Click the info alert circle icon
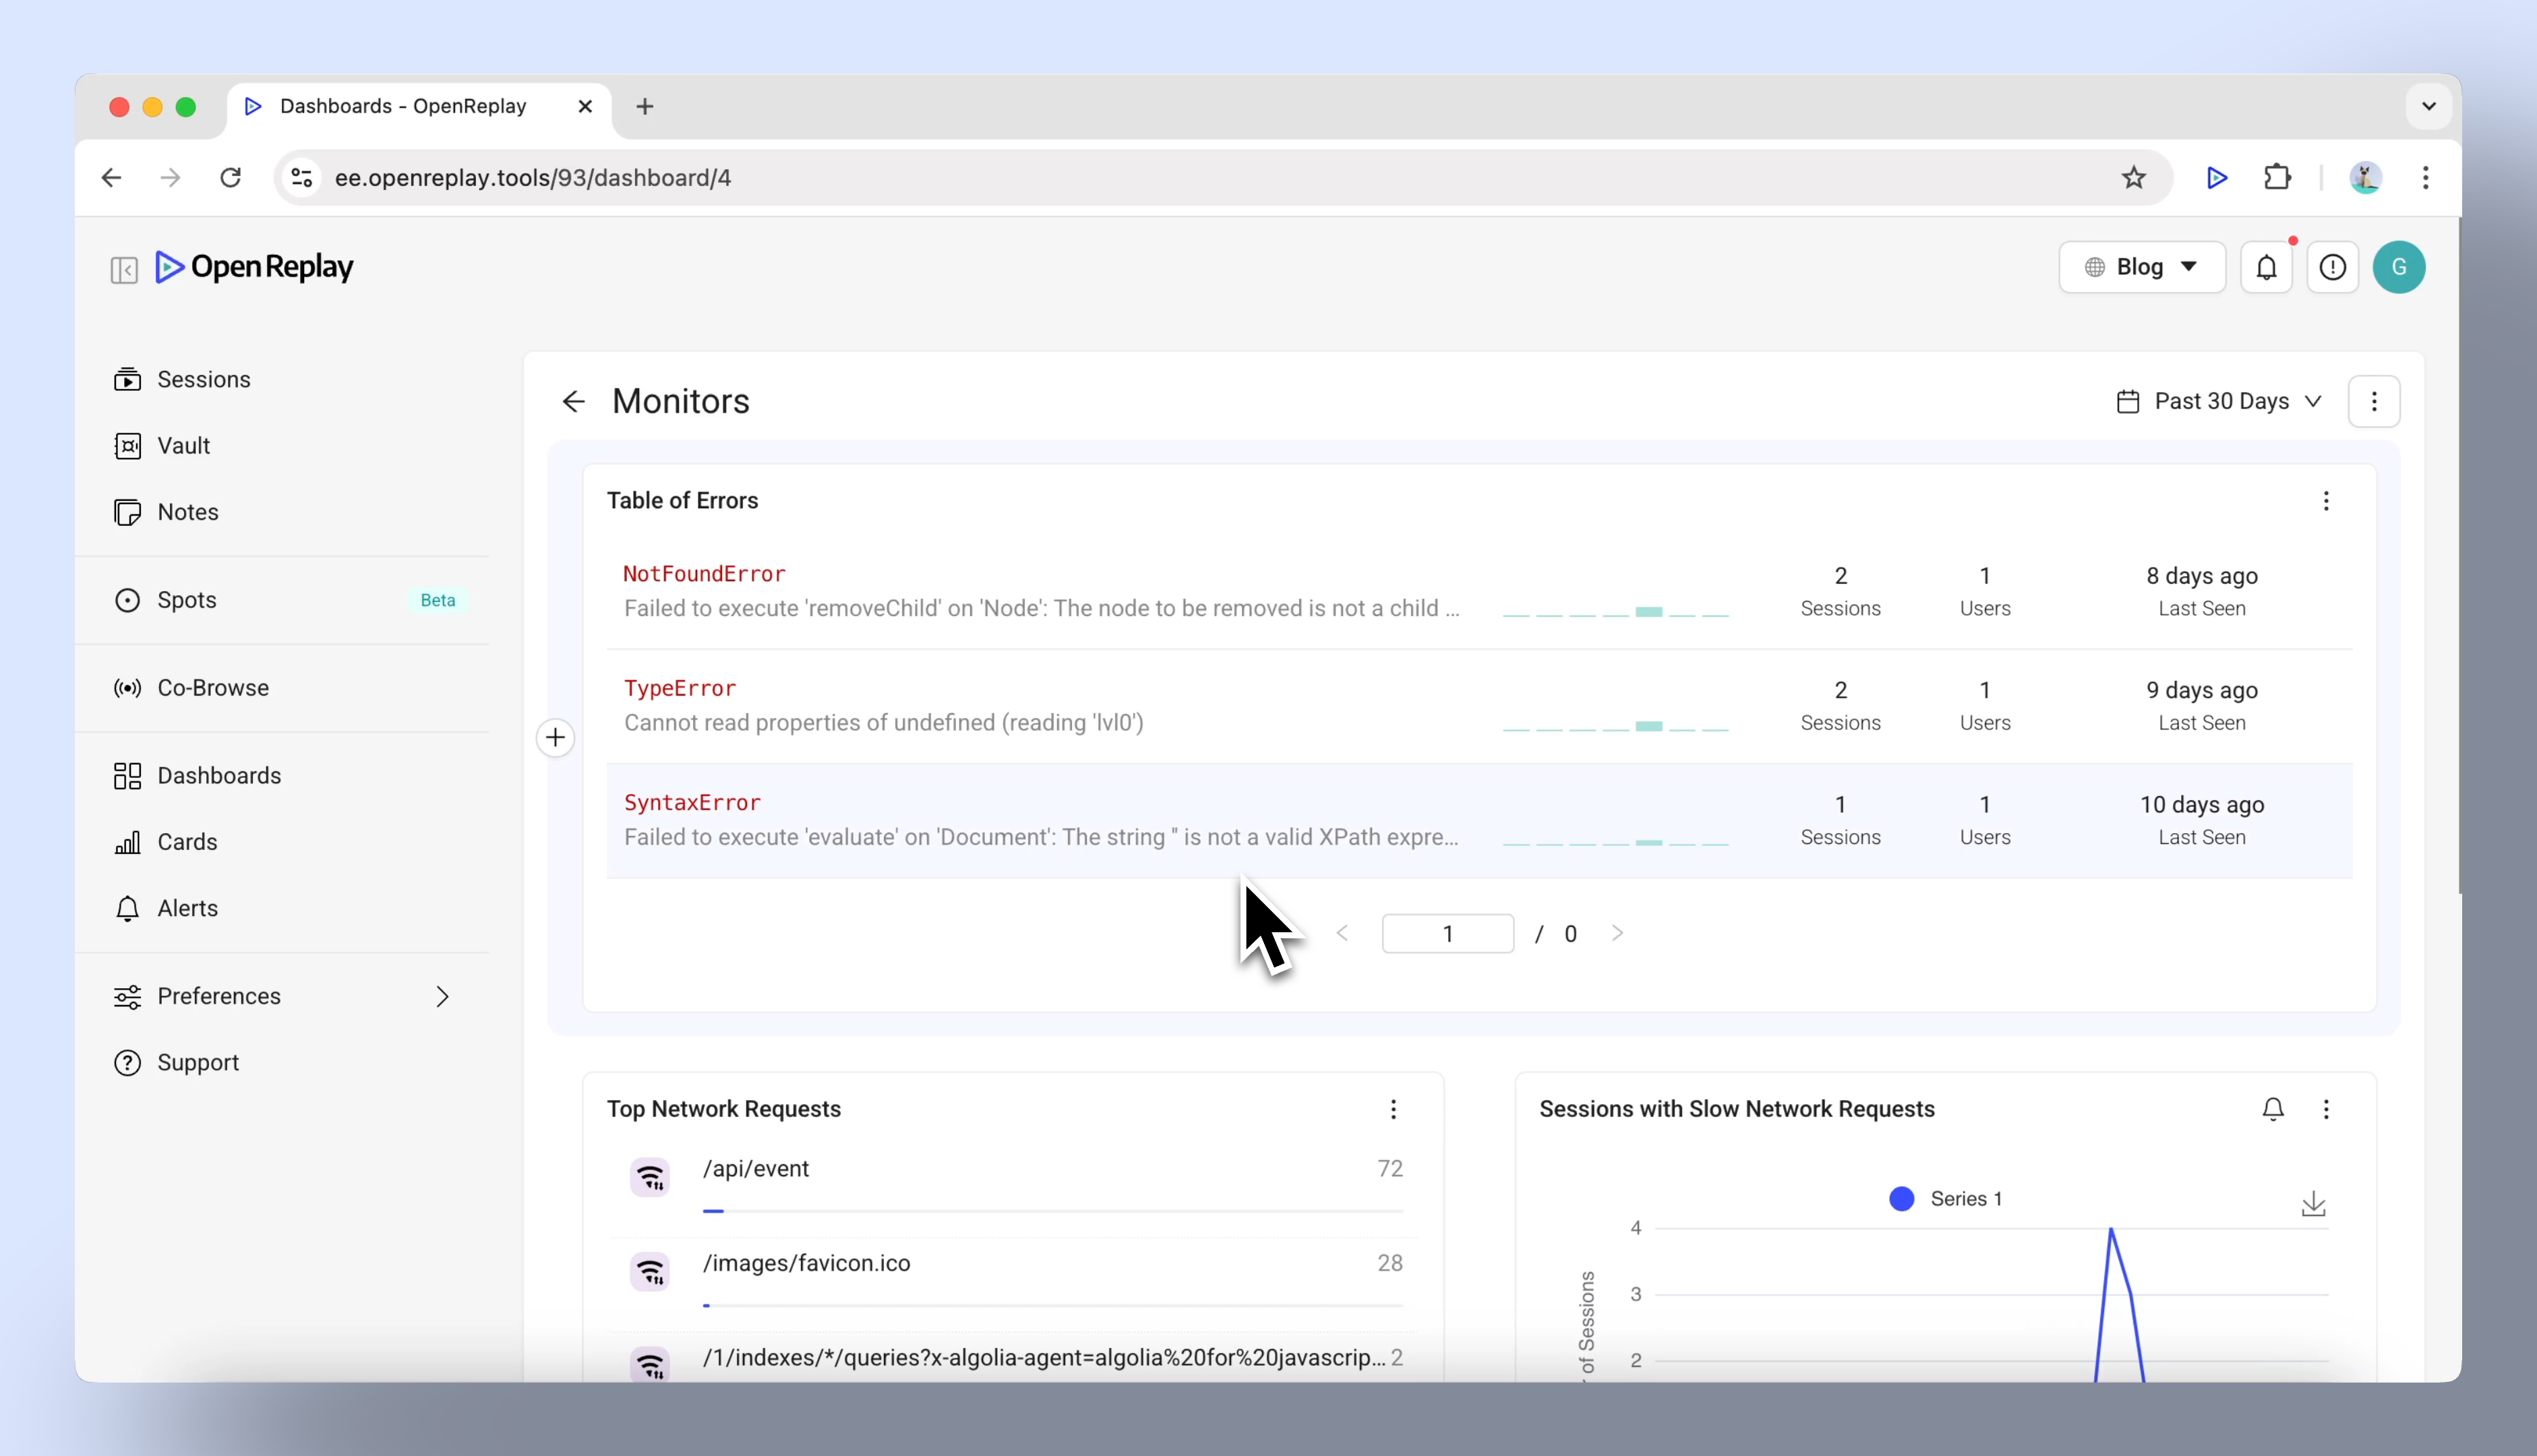Image resolution: width=2537 pixels, height=1456 pixels. tap(2332, 267)
